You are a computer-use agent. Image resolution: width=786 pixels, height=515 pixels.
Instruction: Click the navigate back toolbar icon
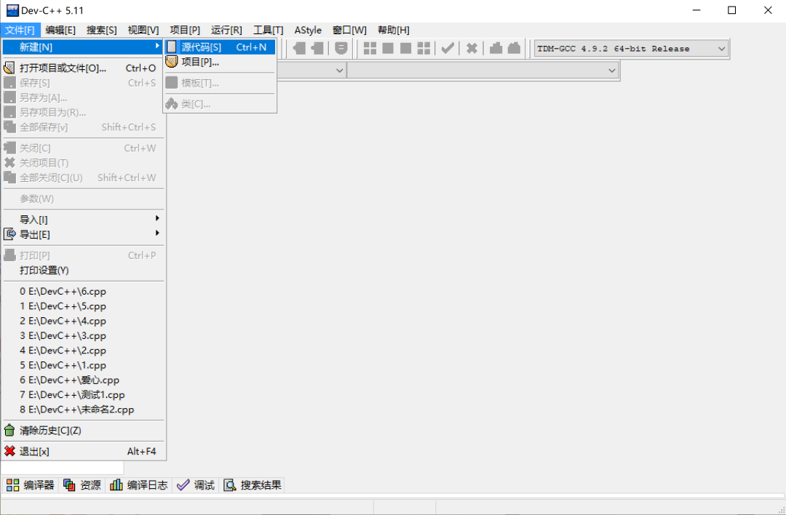pyautogui.click(x=299, y=49)
